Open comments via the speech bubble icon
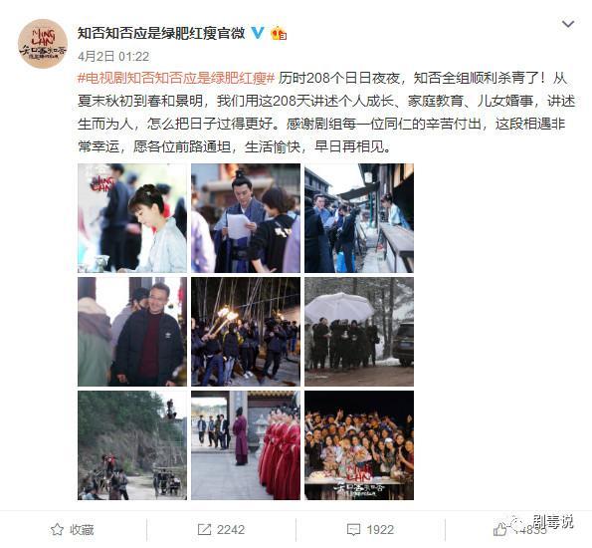 [353, 529]
